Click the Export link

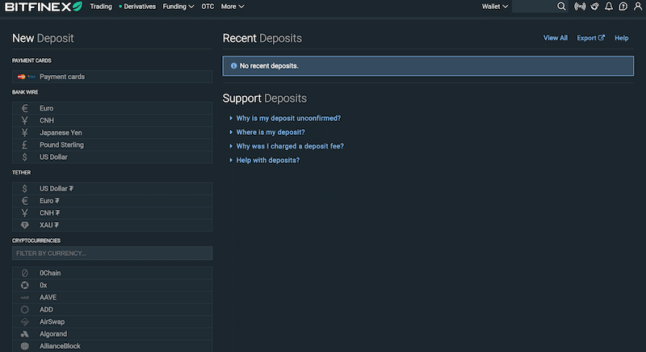point(590,38)
